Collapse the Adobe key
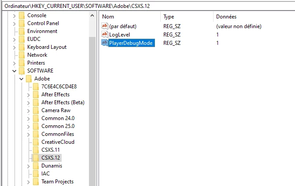Screen dimensions: 295x186 (22, 79)
